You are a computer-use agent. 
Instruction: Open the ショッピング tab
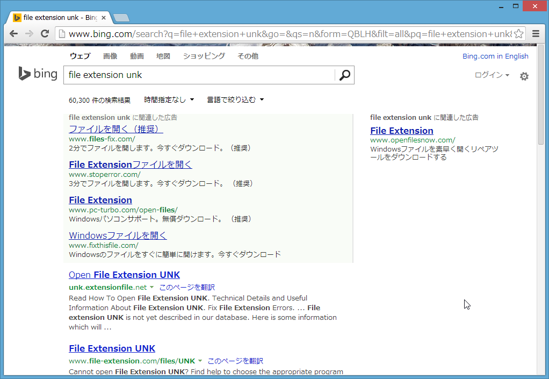[204, 56]
